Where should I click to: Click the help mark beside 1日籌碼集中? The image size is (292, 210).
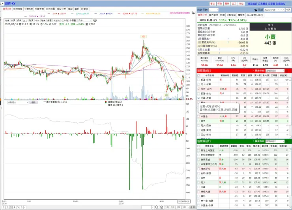point(228,39)
